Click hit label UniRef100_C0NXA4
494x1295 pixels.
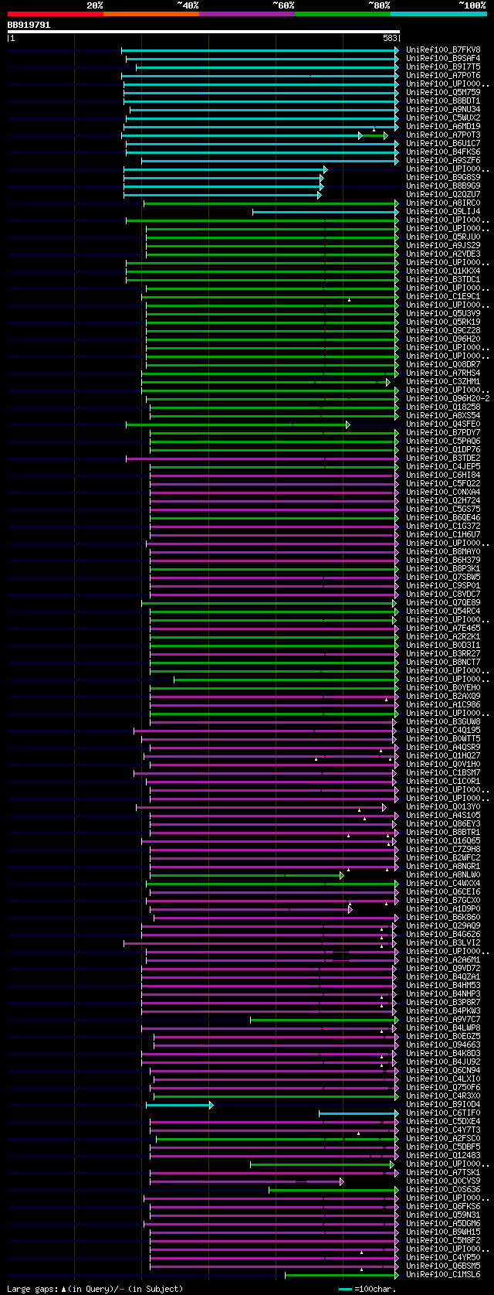tap(443, 492)
